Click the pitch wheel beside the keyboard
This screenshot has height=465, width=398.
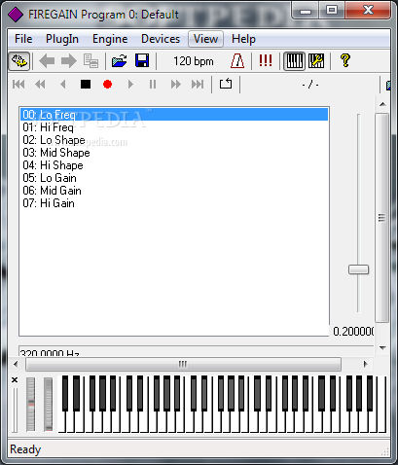31,404
